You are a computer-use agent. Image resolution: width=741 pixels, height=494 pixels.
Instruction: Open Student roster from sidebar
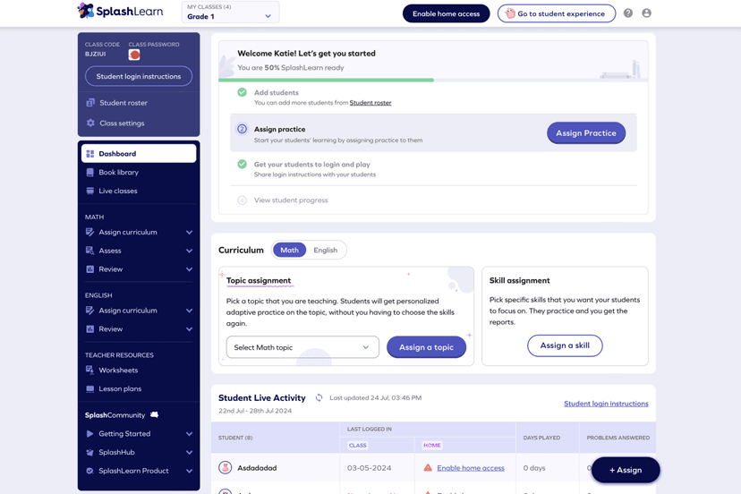(x=123, y=103)
